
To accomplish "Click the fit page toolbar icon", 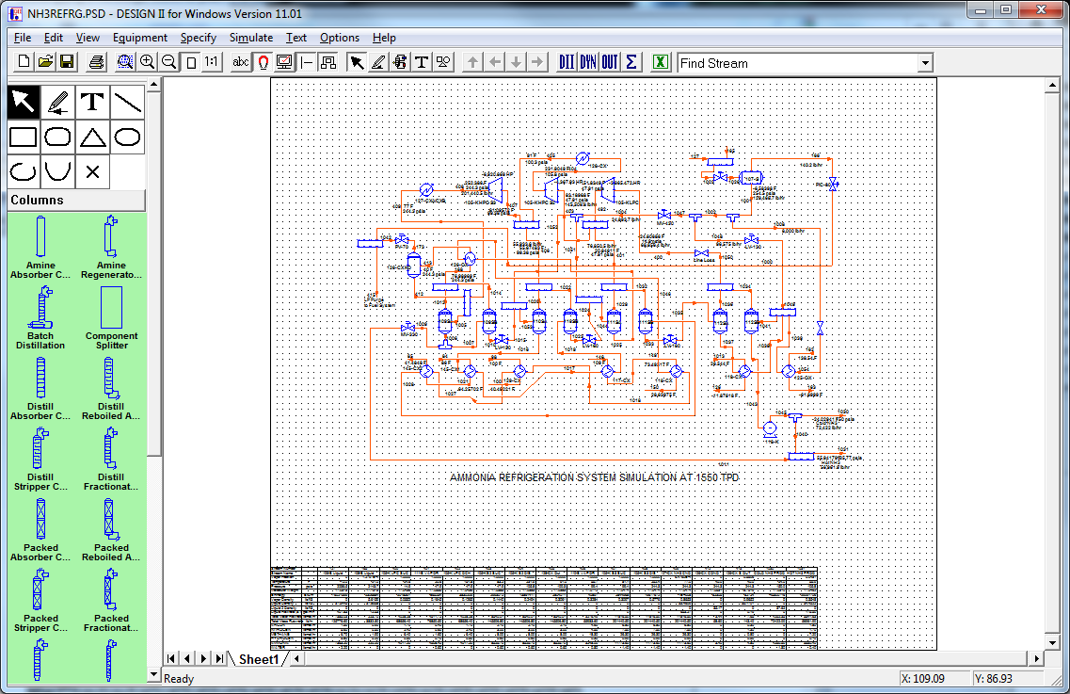I will pos(191,62).
